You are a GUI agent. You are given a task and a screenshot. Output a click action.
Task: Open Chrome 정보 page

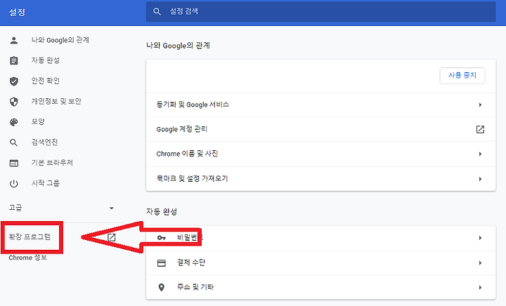tap(27, 258)
